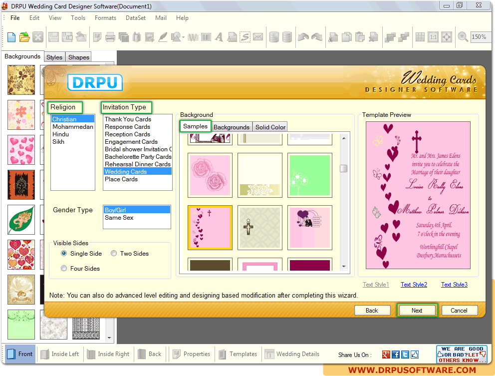
Task: Click the Paste clipboard icon
Action: pos(360,37)
